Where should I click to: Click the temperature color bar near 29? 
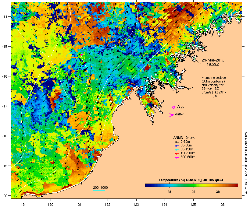193,185
